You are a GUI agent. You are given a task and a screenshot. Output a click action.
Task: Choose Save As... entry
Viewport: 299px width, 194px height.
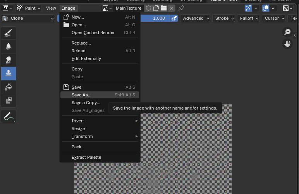tap(100, 95)
